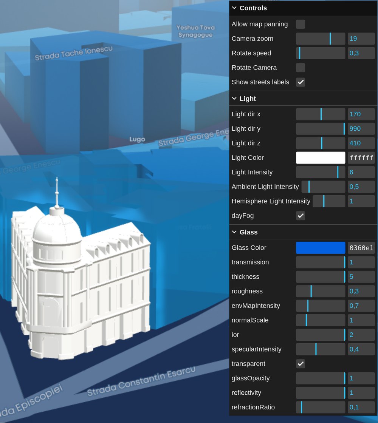Focus the Light dir z value 410
The width and height of the screenshot is (378, 423).
point(361,143)
